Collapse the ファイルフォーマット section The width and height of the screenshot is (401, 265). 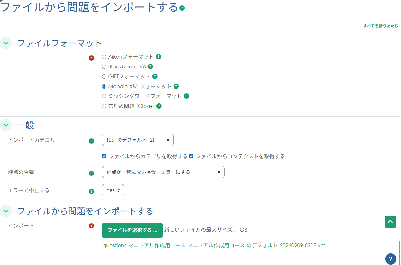pos(6,43)
